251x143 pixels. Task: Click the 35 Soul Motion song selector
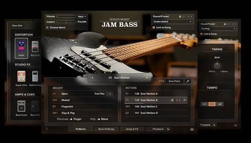120,78
